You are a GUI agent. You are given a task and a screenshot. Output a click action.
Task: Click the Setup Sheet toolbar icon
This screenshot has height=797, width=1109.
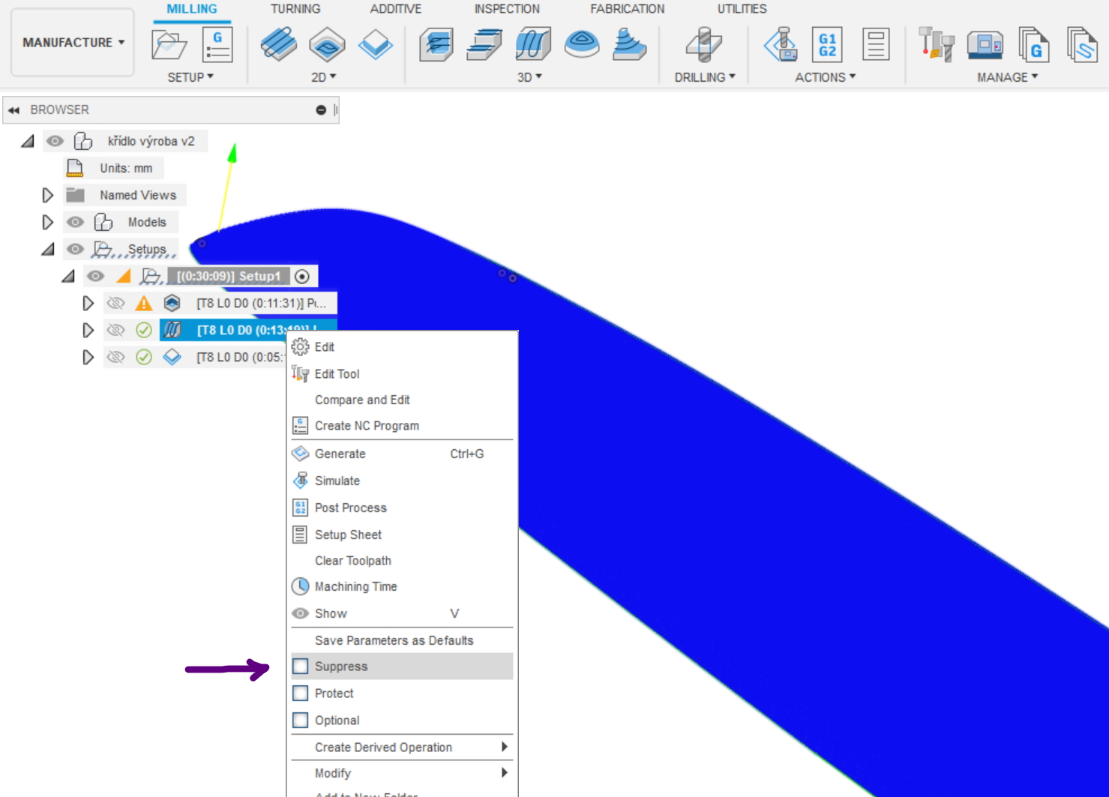click(875, 45)
